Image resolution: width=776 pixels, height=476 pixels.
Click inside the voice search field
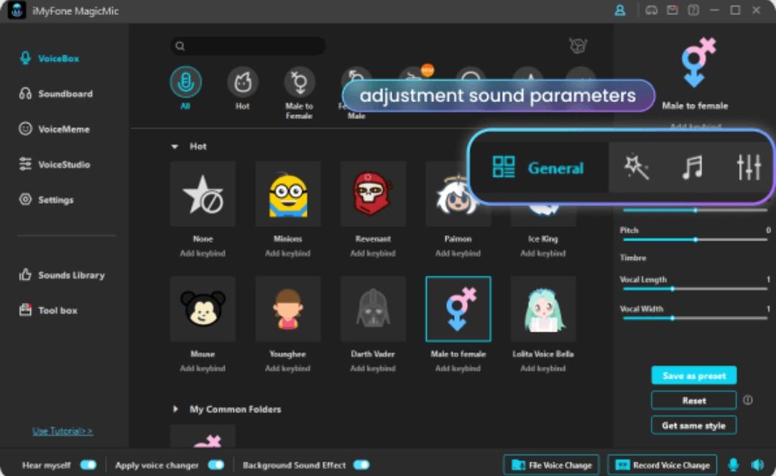(x=248, y=46)
